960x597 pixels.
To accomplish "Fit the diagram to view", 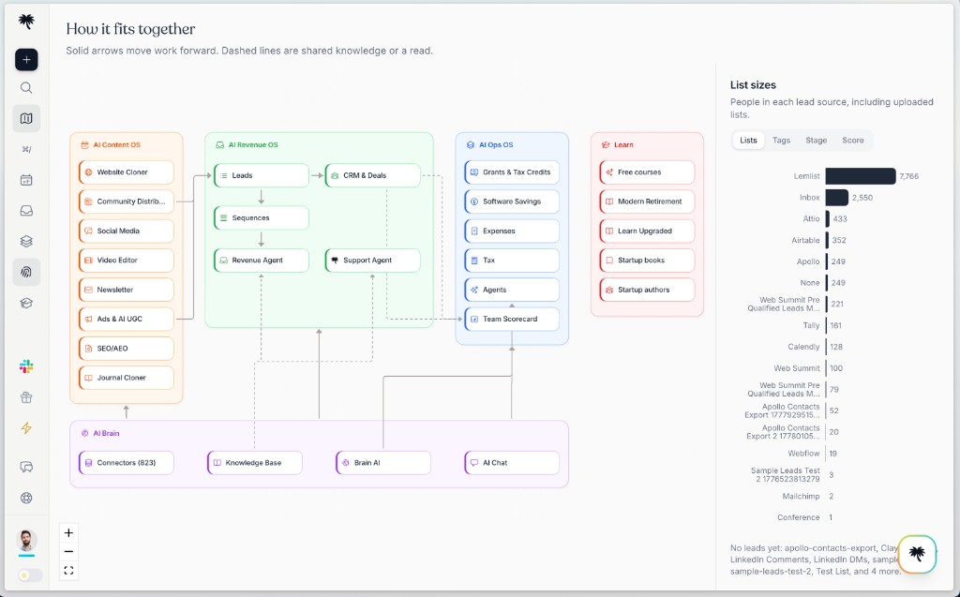I will [68, 571].
